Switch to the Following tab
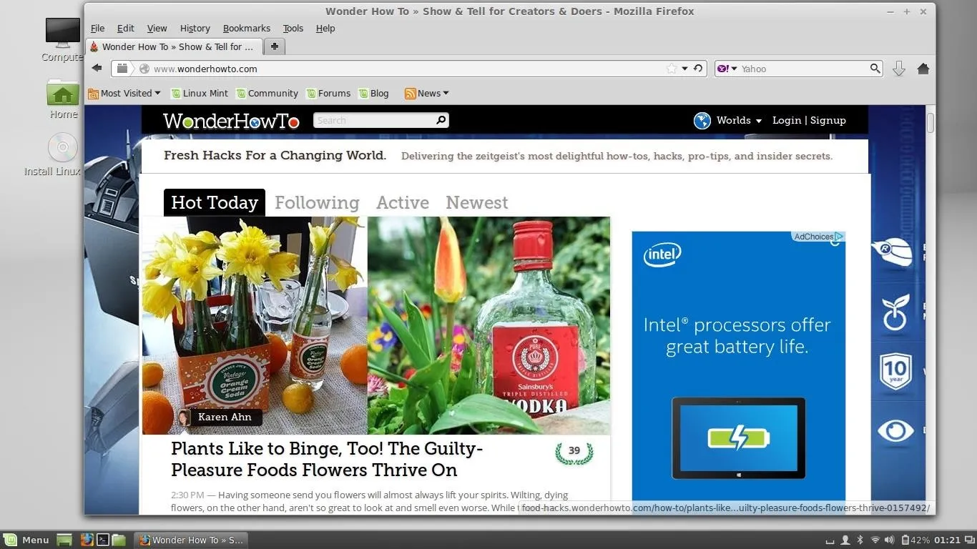Image resolution: width=977 pixels, height=549 pixels. coord(317,202)
